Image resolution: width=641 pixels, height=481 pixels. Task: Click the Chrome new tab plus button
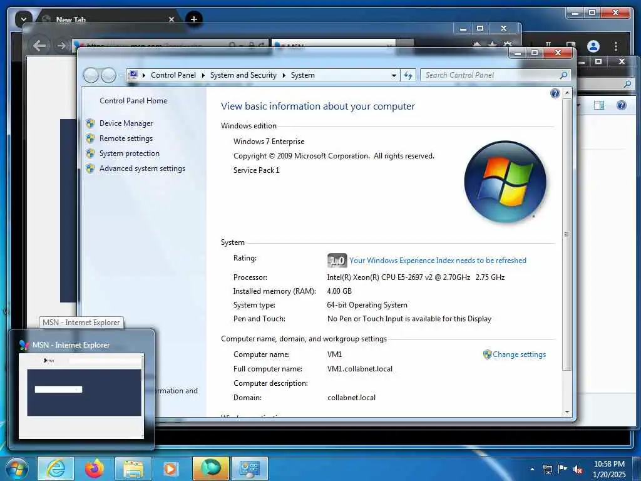pos(194,19)
